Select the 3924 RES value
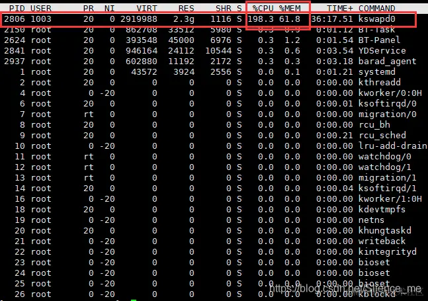 point(184,71)
